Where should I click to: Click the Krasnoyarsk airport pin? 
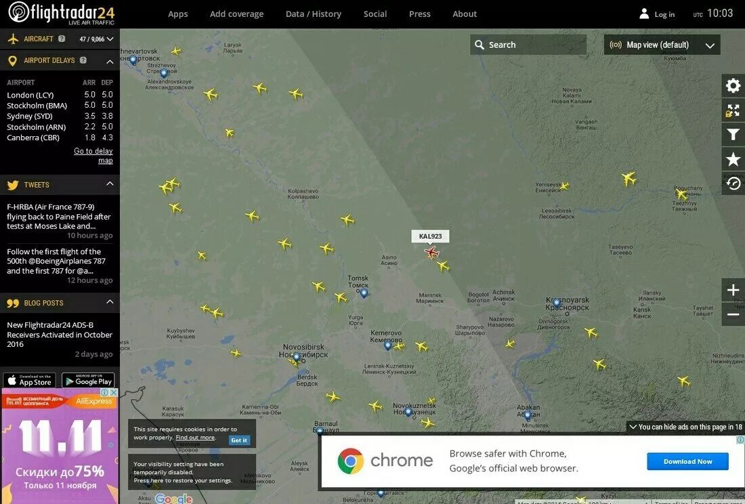click(556, 303)
